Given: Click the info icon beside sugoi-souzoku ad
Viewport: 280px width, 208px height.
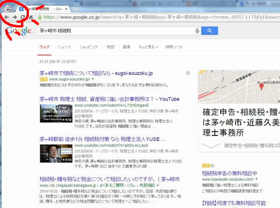Looking at the screenshot, I should click(188, 73).
